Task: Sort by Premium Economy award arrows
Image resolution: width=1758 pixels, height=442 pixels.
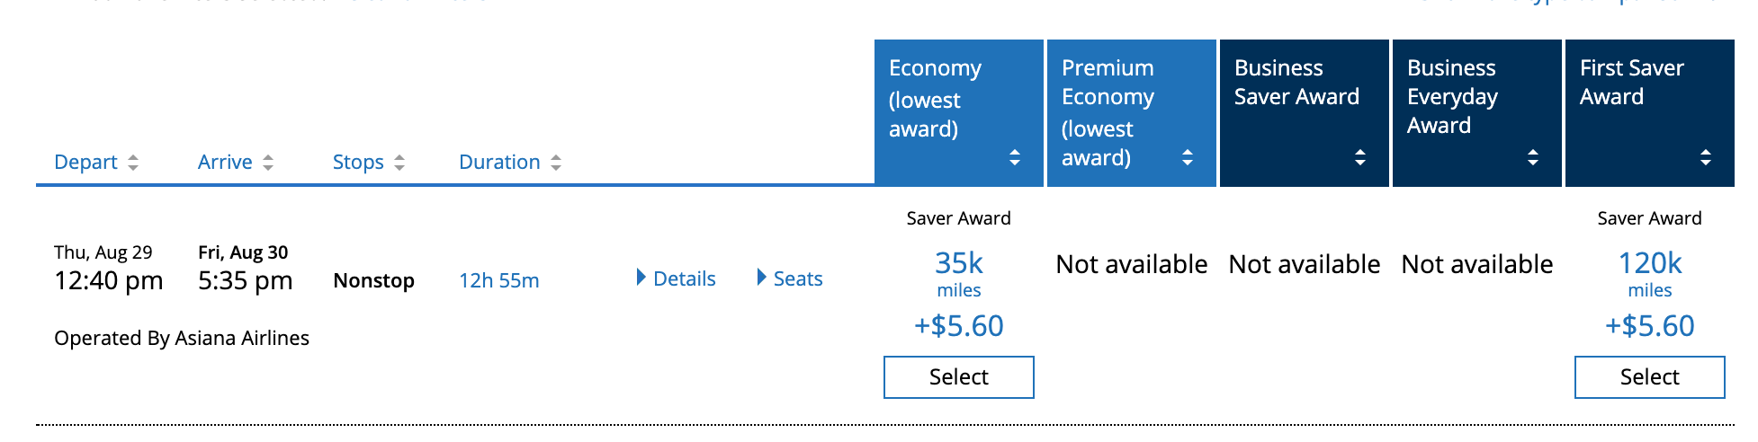Action: [1188, 157]
